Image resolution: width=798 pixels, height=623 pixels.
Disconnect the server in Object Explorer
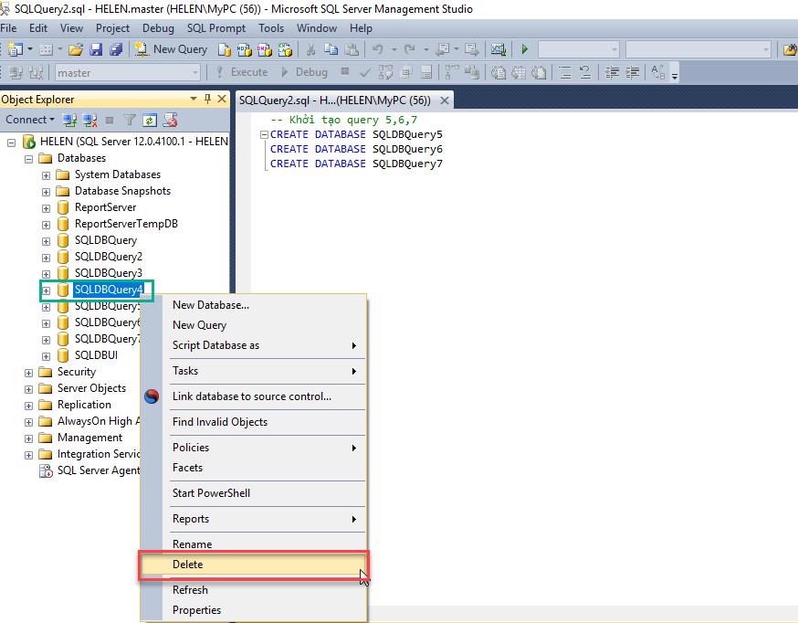click(89, 120)
